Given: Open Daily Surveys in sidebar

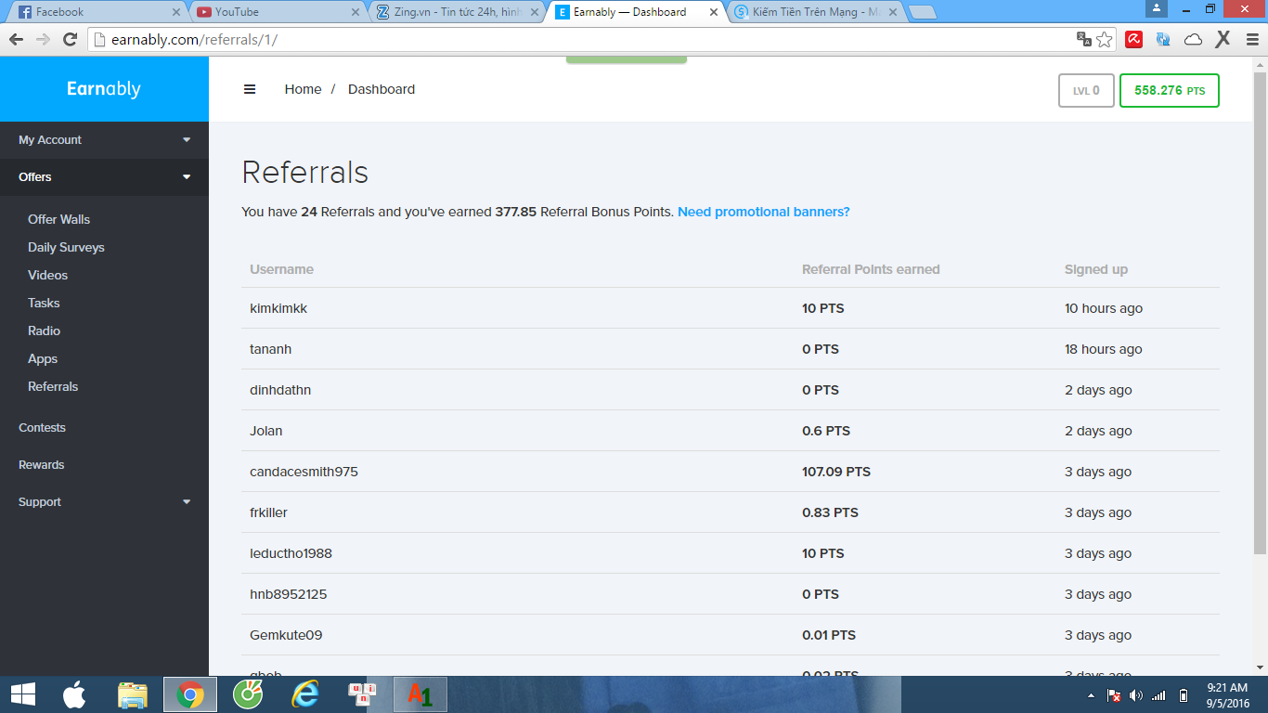Looking at the screenshot, I should 66,247.
